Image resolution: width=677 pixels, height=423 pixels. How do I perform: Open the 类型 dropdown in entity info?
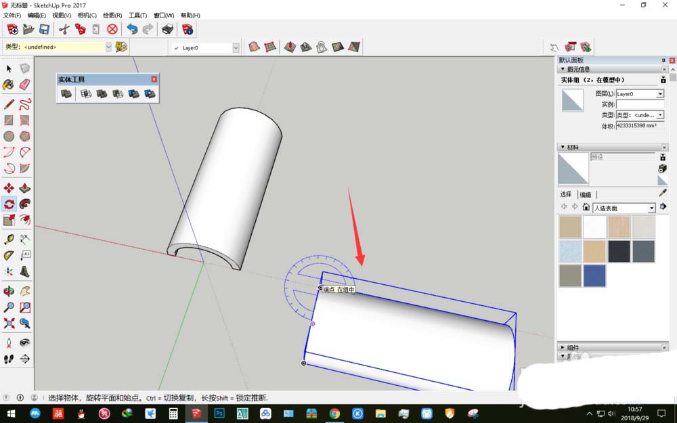click(659, 115)
